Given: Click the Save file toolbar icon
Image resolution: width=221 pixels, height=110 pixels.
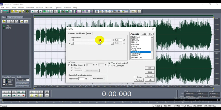Looking at the screenshot, I should (20, 11).
